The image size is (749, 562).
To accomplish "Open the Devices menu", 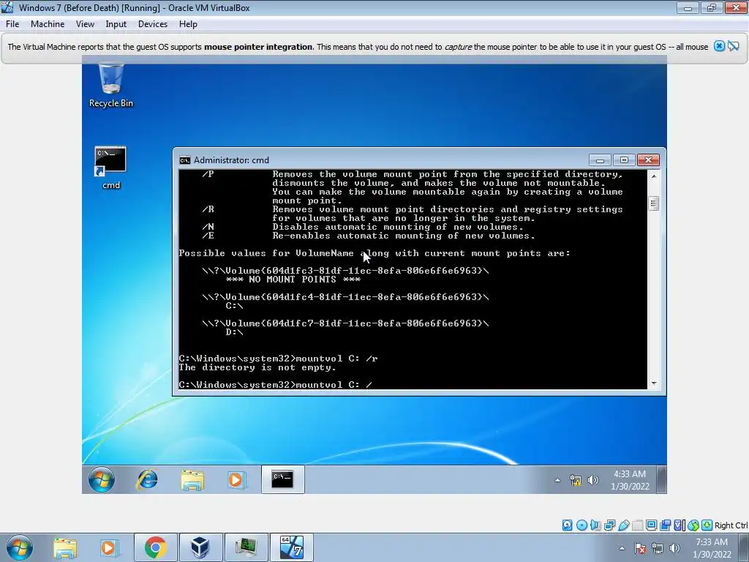I will [153, 24].
